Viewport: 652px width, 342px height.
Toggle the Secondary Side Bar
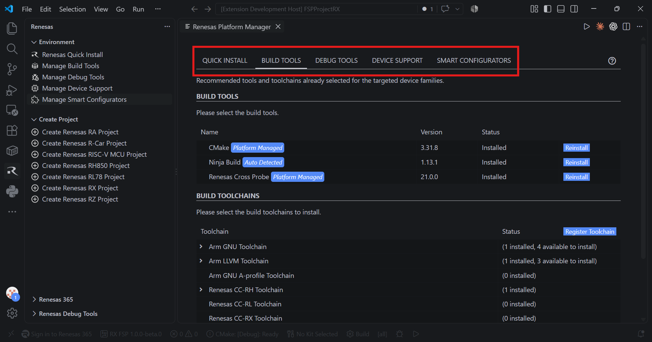pyautogui.click(x=574, y=9)
